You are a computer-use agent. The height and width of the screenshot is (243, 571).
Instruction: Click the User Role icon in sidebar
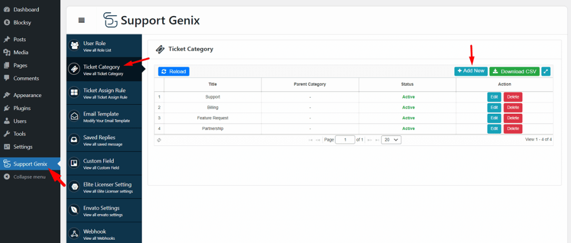(74, 46)
